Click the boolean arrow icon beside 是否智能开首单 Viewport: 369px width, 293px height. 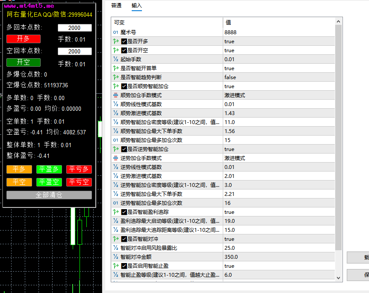pos(115,68)
